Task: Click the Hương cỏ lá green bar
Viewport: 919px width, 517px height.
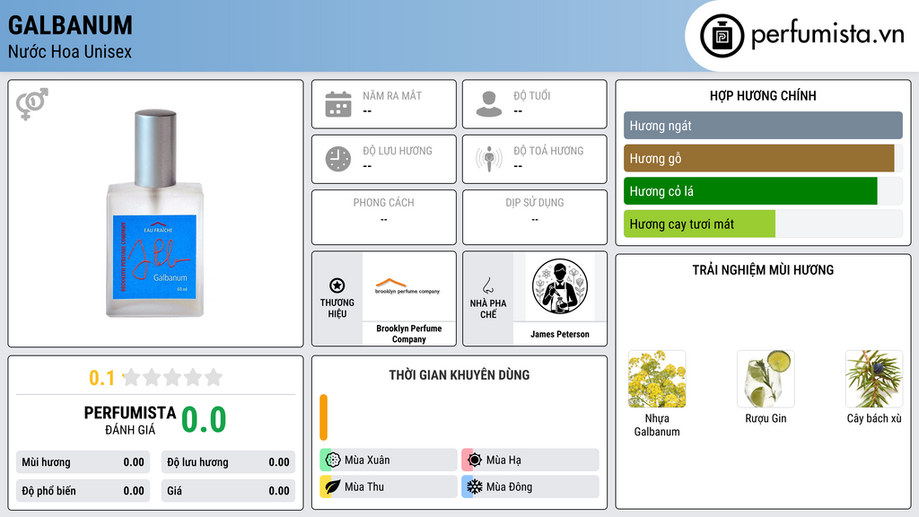Action: [x=750, y=191]
